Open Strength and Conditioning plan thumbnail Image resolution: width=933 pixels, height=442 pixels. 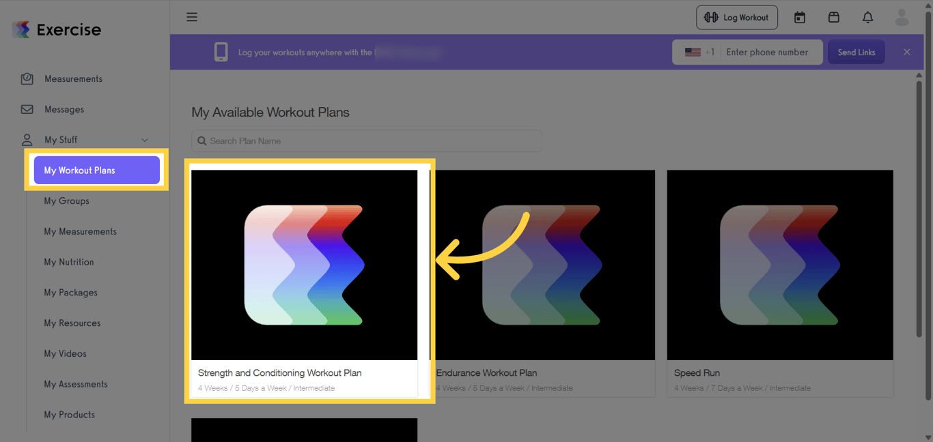coord(304,265)
